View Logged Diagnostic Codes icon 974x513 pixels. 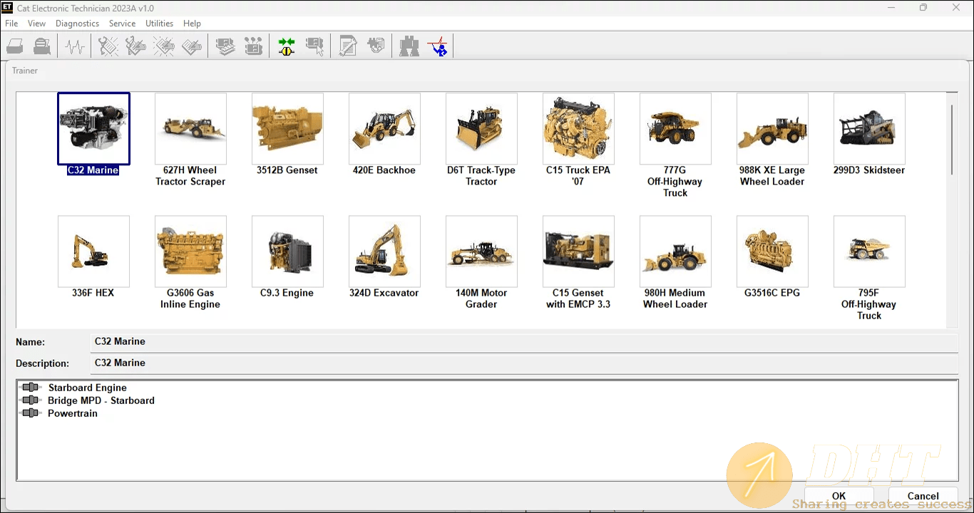(135, 46)
